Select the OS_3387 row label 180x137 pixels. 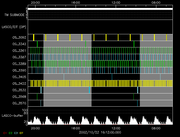19,57
